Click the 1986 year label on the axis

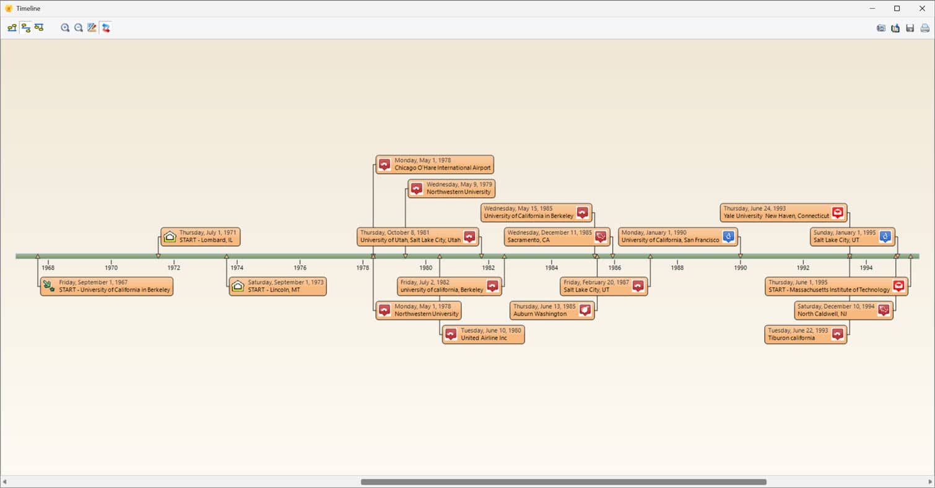[x=614, y=268]
